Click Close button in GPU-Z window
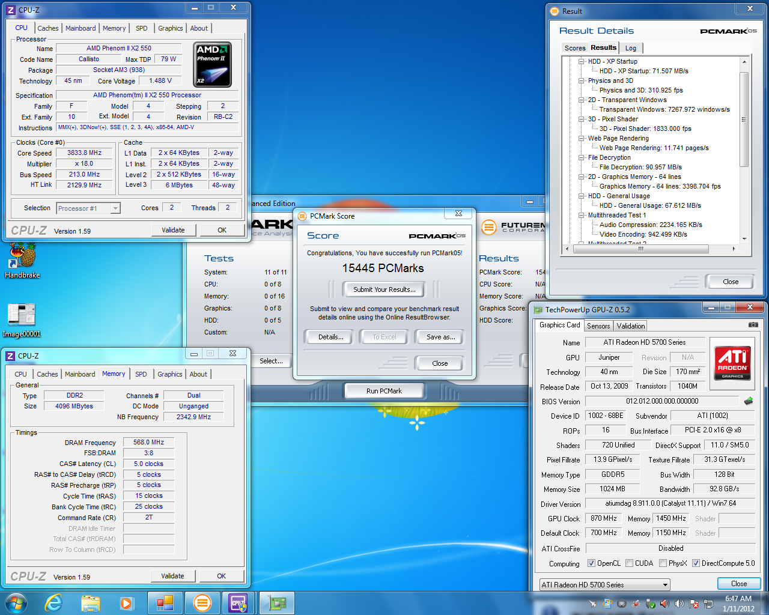 [x=739, y=584]
